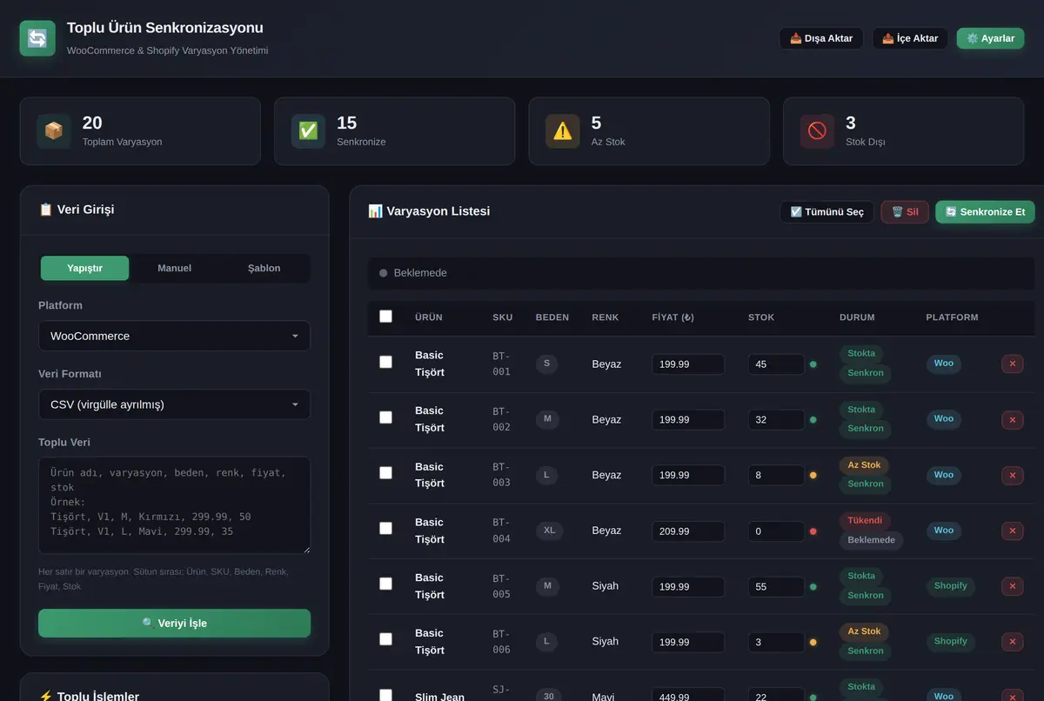1044x701 pixels.
Task: Delete BT-005 variation using X icon
Action: 1012,586
